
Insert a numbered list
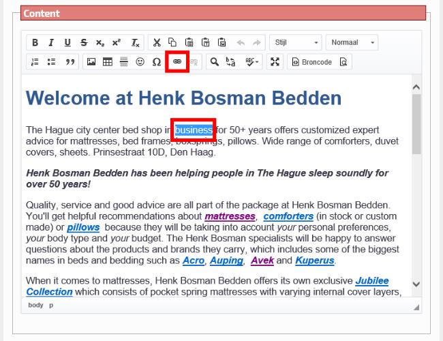coord(35,61)
